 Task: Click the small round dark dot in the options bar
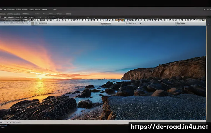140,23
